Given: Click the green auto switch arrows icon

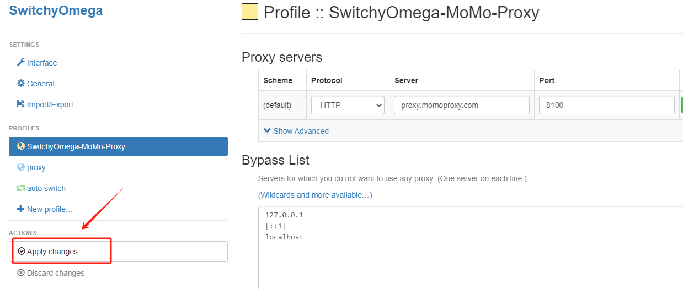Looking at the screenshot, I should [21, 188].
